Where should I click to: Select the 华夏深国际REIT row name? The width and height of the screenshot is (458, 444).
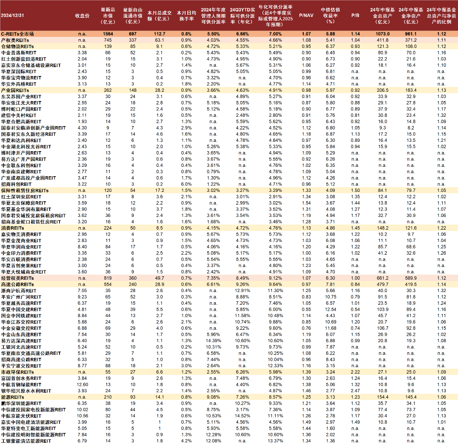(x=19, y=71)
